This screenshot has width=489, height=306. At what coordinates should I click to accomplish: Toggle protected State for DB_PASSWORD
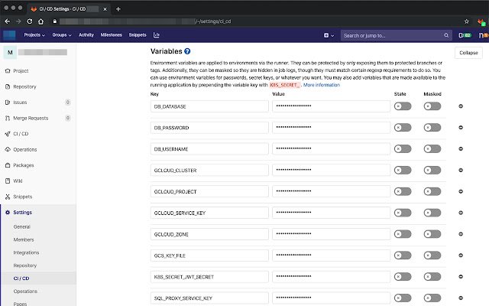(x=402, y=127)
